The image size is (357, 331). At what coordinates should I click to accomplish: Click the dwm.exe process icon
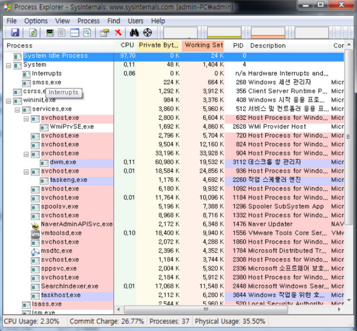pos(44,163)
